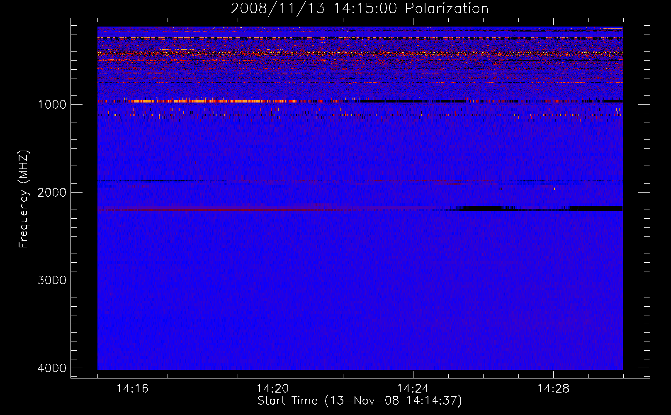The width and height of the screenshot is (671, 415).
Task: Click the '14:20' time axis label
Action: click(272, 389)
